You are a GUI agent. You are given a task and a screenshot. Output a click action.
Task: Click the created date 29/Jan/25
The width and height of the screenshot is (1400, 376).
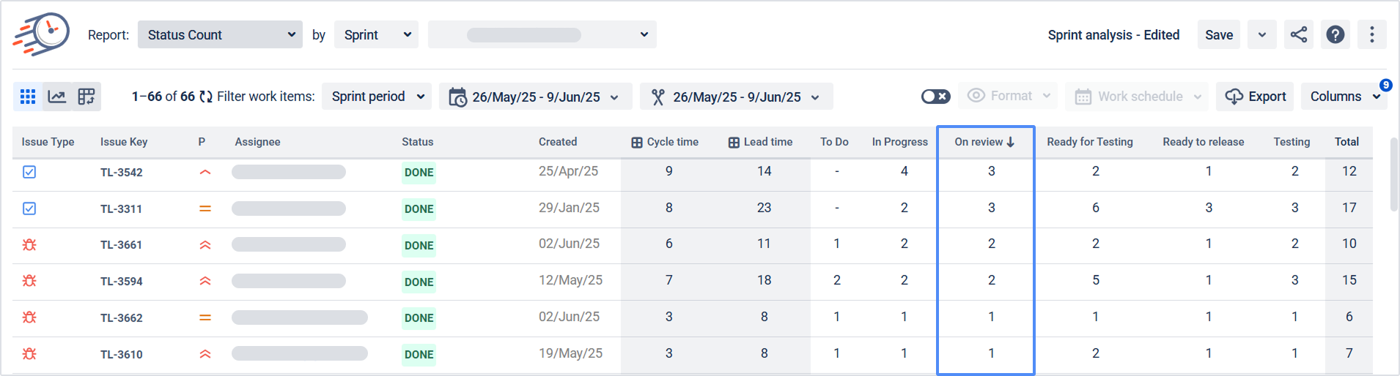coord(569,208)
